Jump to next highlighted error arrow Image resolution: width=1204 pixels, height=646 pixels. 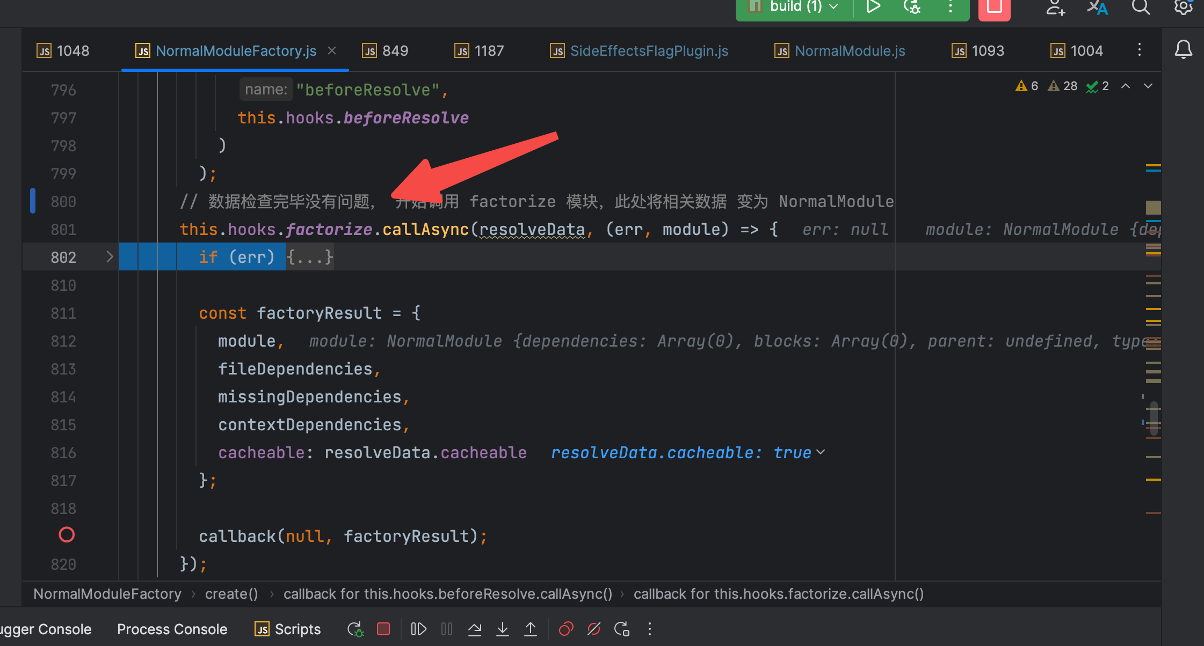(1148, 86)
